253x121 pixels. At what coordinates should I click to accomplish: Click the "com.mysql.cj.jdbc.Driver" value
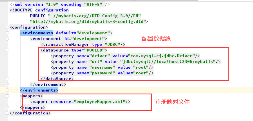pyautogui.click(x=161, y=56)
